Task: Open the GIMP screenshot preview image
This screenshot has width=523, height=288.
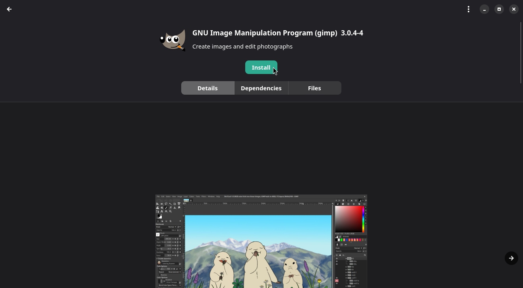Action: coord(258,247)
